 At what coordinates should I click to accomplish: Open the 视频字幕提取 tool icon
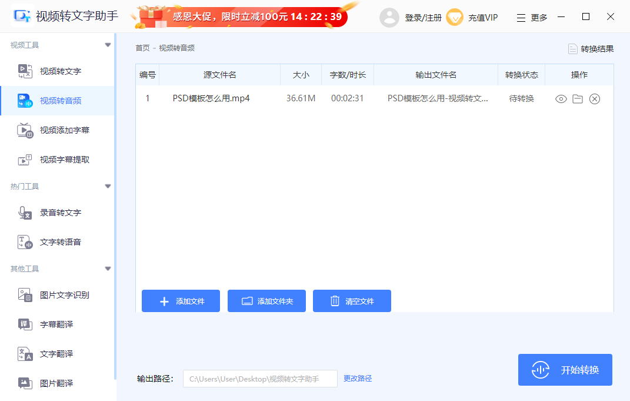point(25,160)
